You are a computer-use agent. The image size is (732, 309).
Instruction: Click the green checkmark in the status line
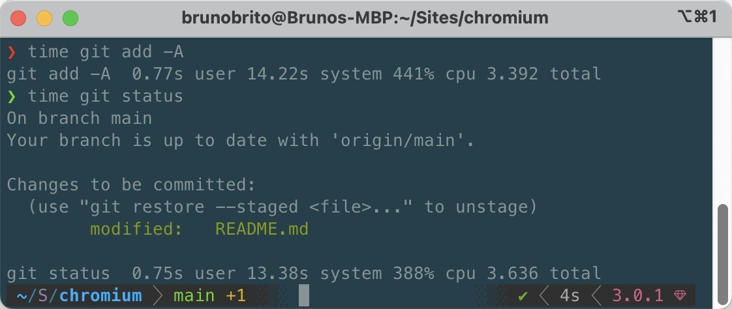(523, 296)
